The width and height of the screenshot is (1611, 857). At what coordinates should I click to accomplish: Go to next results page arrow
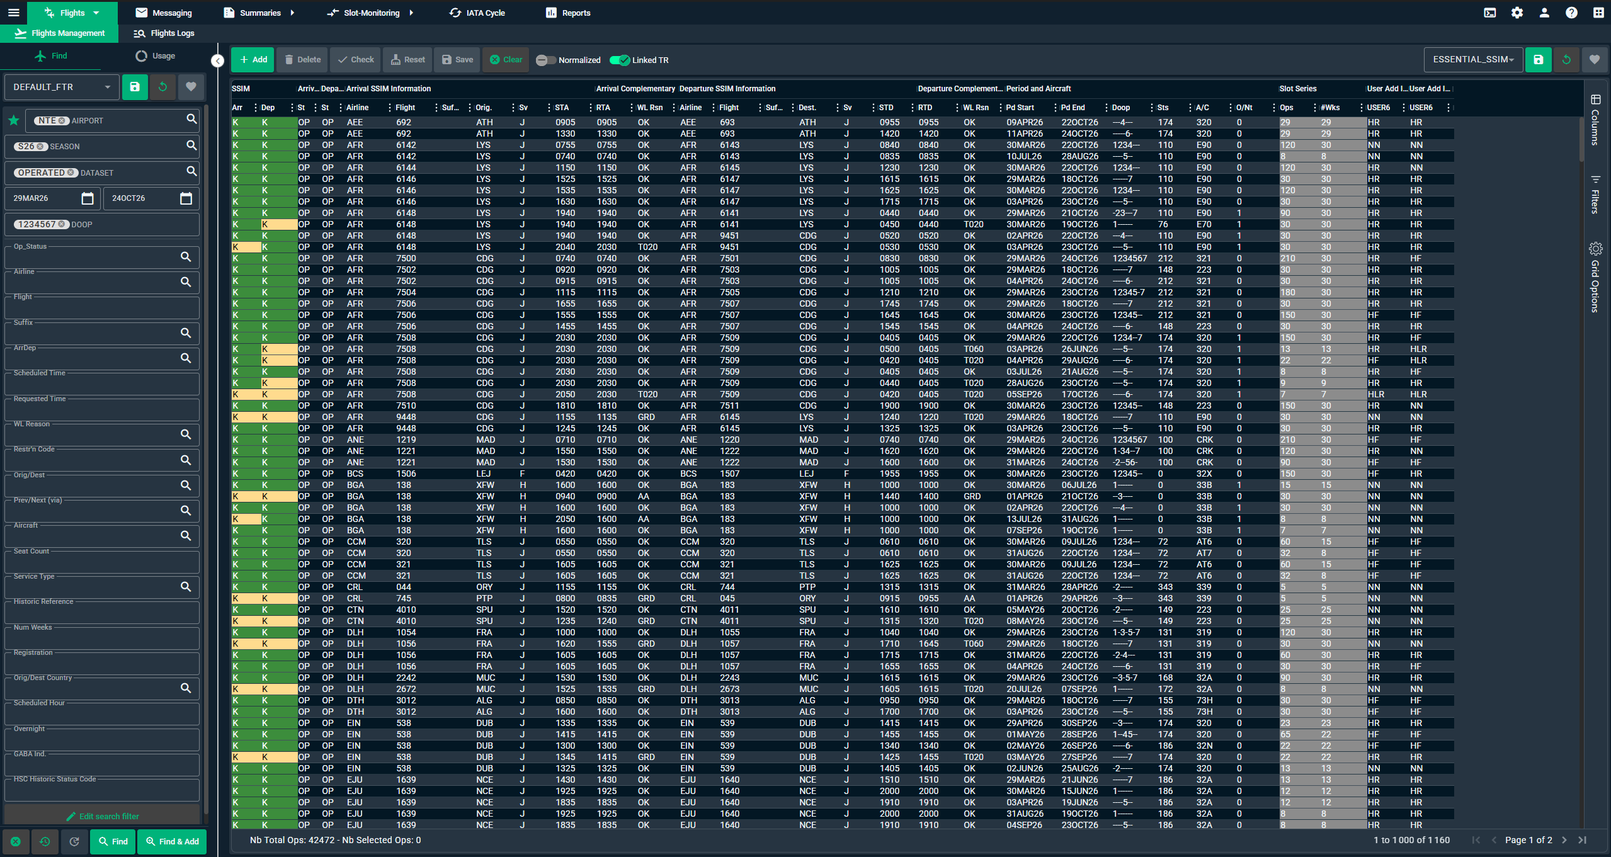click(x=1564, y=840)
